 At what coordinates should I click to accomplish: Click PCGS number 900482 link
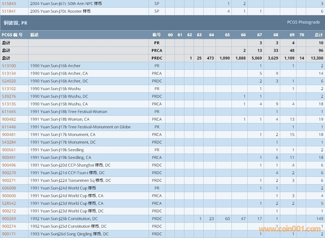point(9,119)
